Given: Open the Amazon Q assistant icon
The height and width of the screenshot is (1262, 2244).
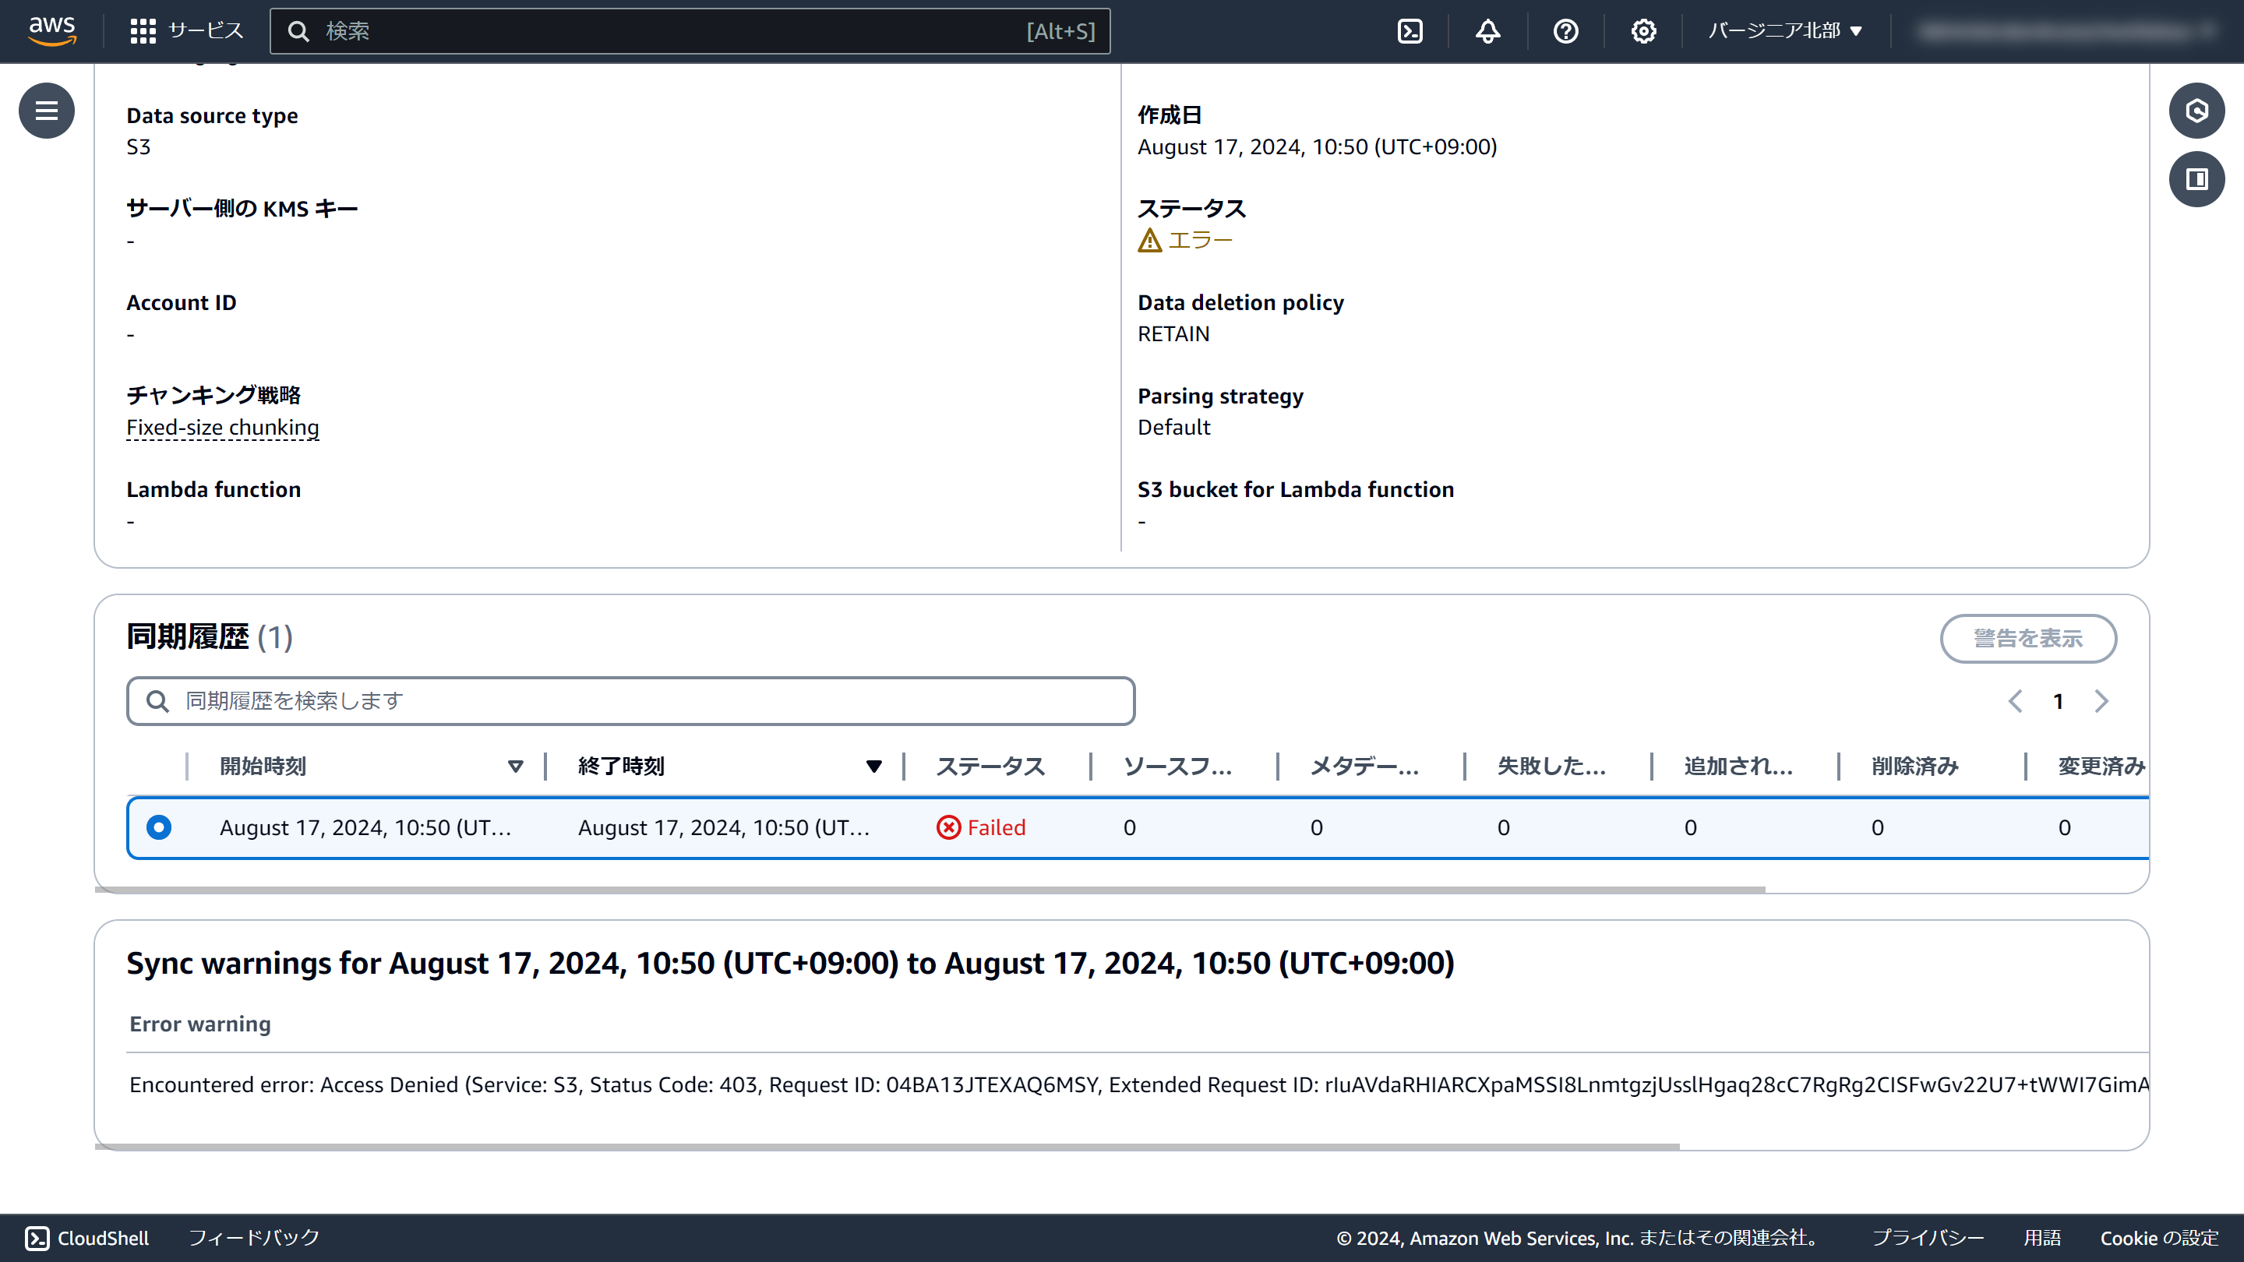Looking at the screenshot, I should (2196, 111).
